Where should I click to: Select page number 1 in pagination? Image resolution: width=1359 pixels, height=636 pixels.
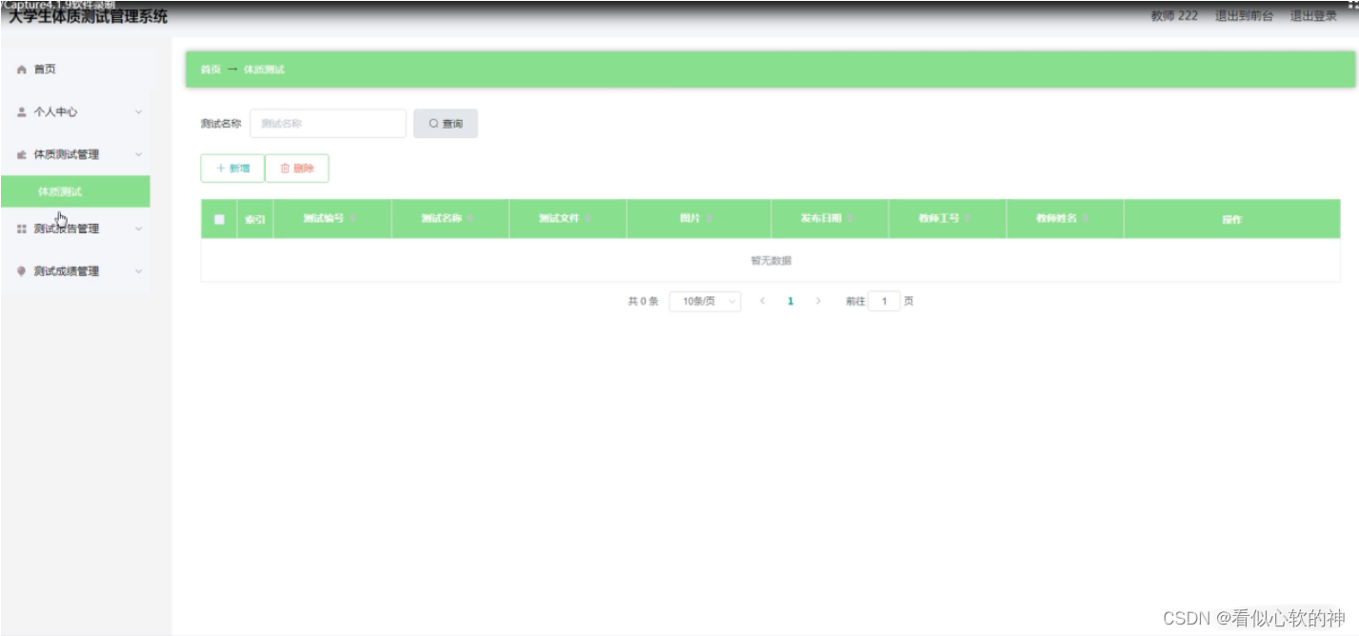pyautogui.click(x=790, y=301)
